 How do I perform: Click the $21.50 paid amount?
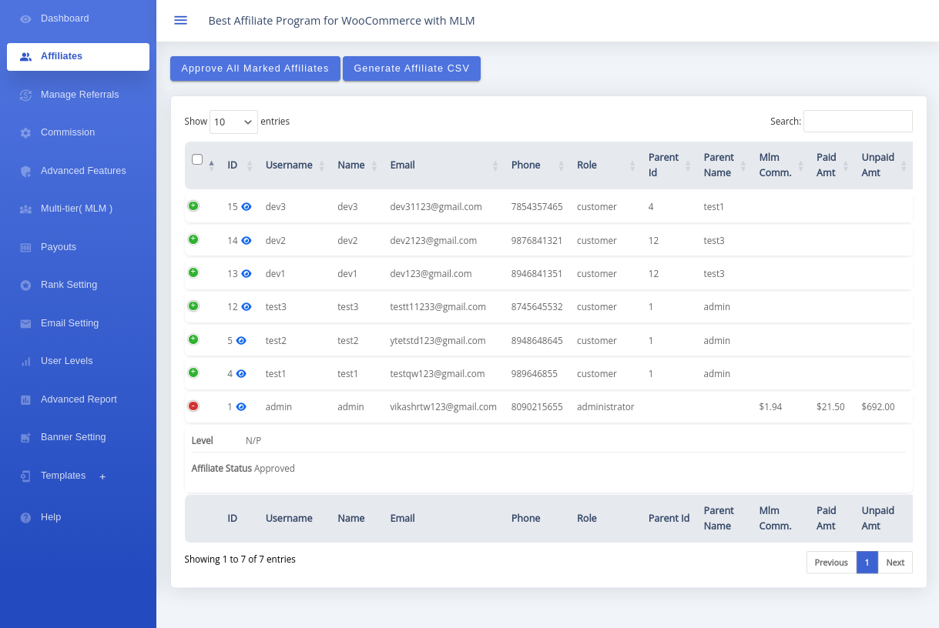[830, 407]
